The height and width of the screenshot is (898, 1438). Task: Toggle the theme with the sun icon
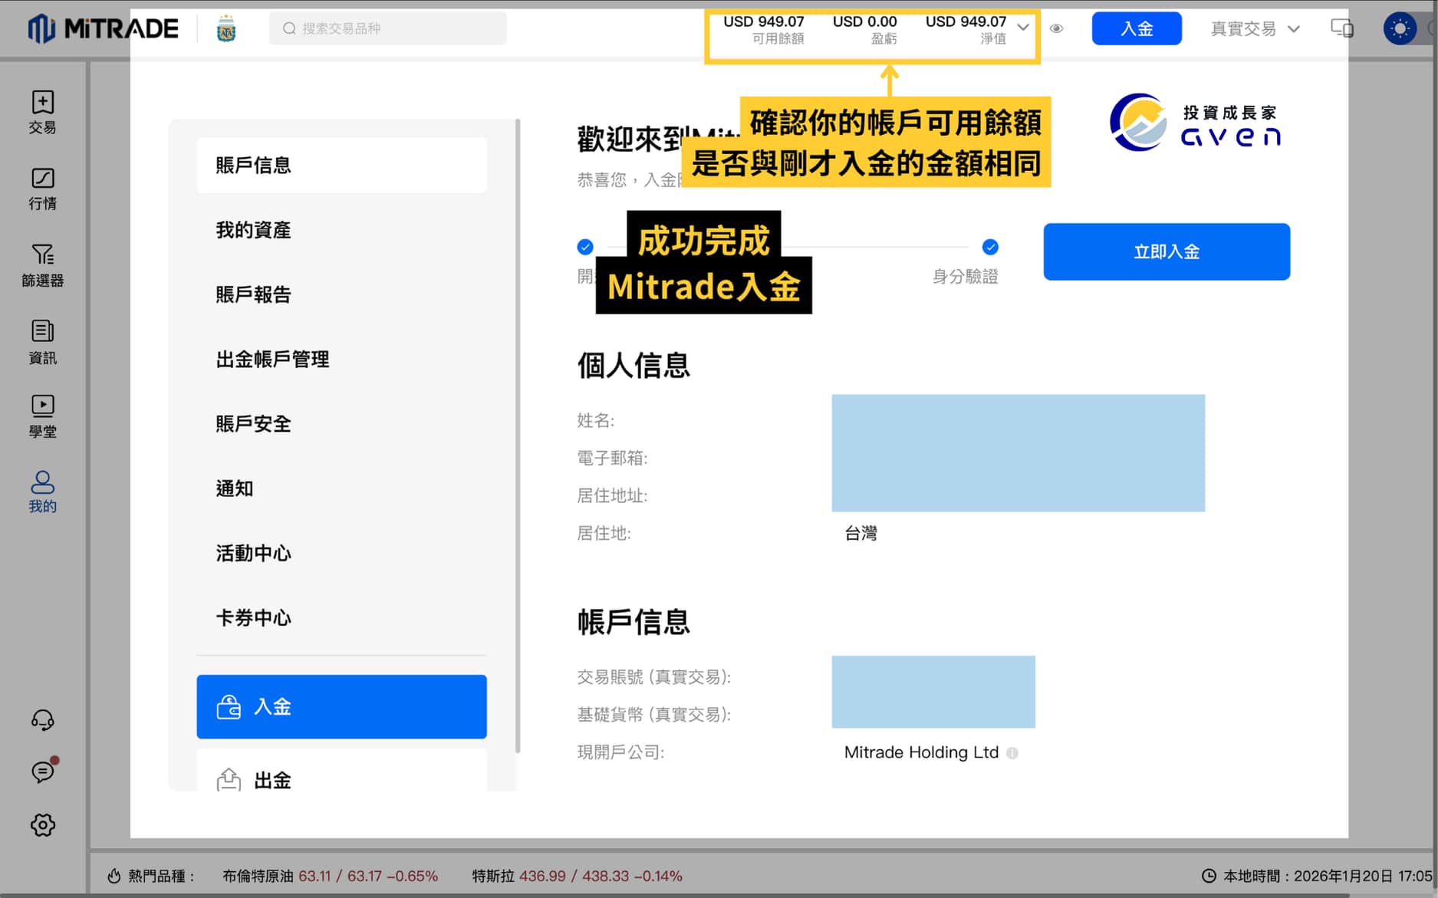(x=1400, y=28)
